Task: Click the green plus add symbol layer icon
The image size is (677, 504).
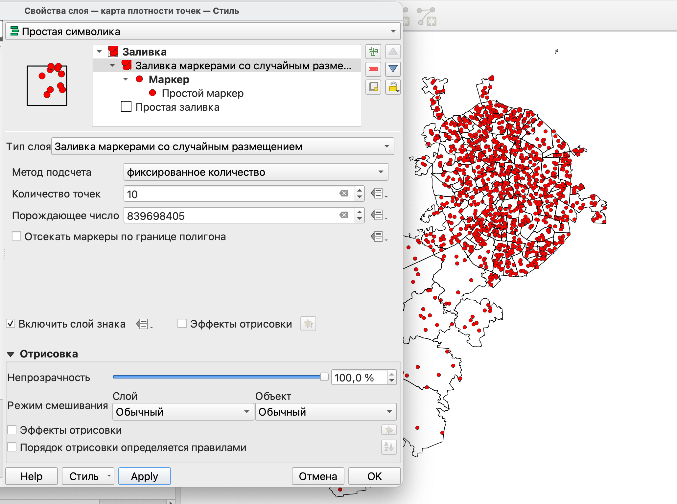Action: [373, 52]
